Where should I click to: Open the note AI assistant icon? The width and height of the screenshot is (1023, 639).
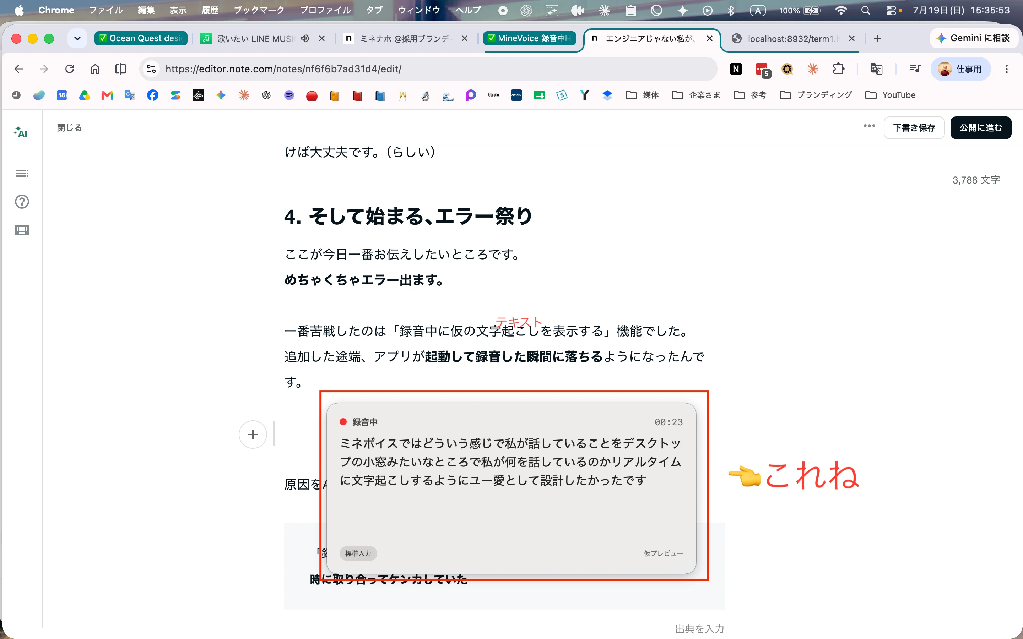click(21, 132)
